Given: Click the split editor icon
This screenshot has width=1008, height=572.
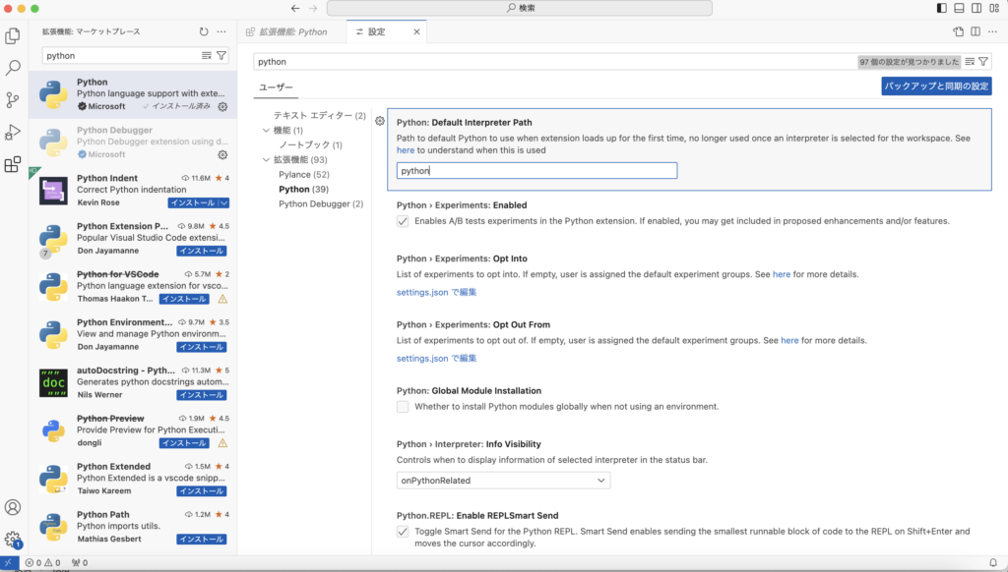Looking at the screenshot, I should click(x=976, y=32).
